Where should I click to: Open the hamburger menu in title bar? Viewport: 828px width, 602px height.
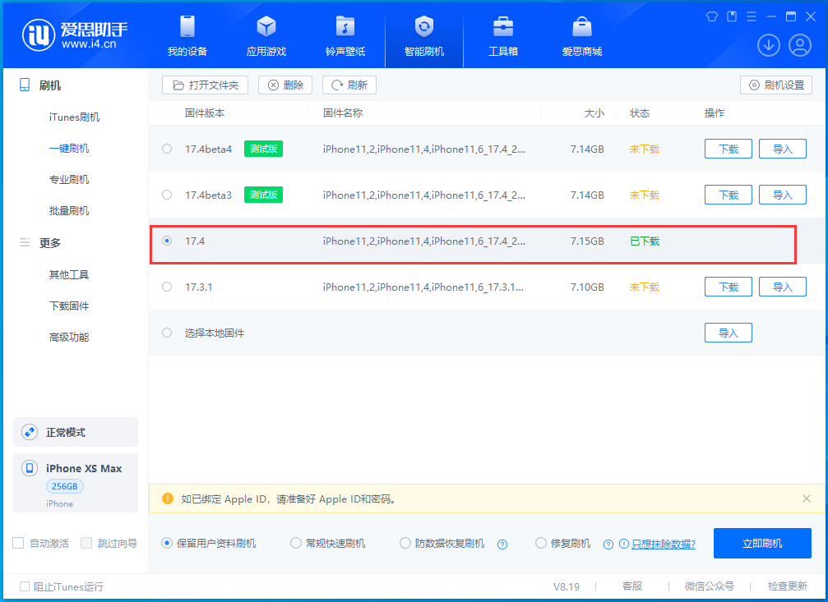[752, 16]
